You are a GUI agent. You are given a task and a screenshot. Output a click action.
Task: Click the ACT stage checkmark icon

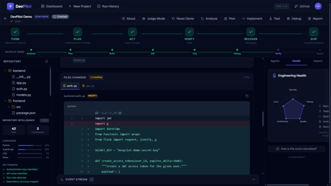point(132,32)
